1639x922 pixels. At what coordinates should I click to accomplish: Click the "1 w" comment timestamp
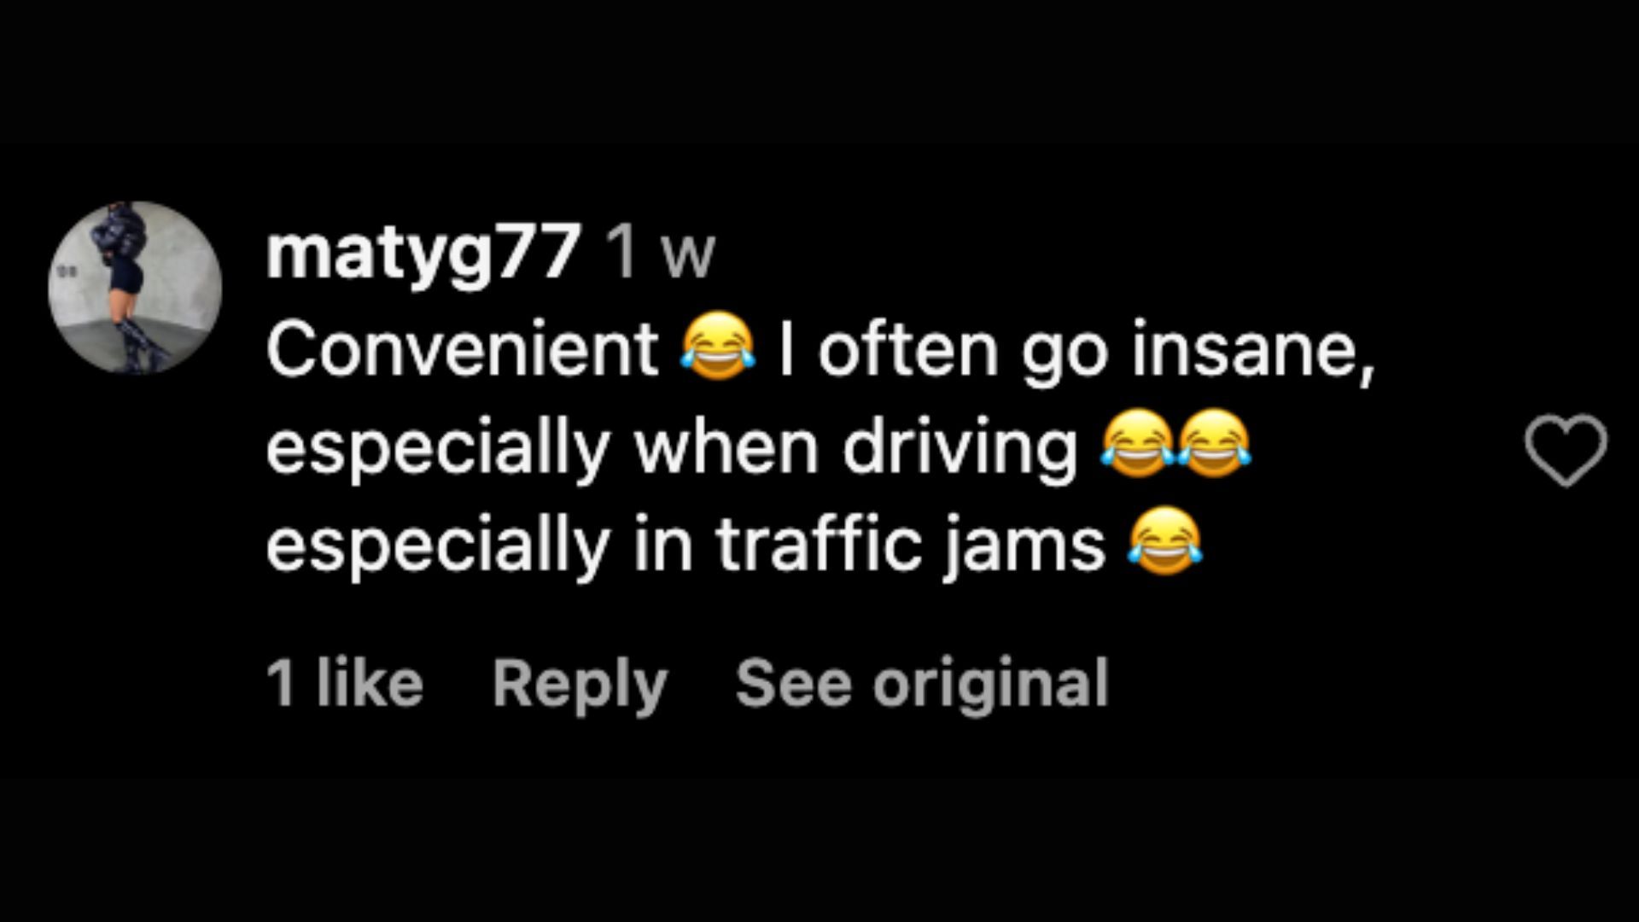coord(659,254)
